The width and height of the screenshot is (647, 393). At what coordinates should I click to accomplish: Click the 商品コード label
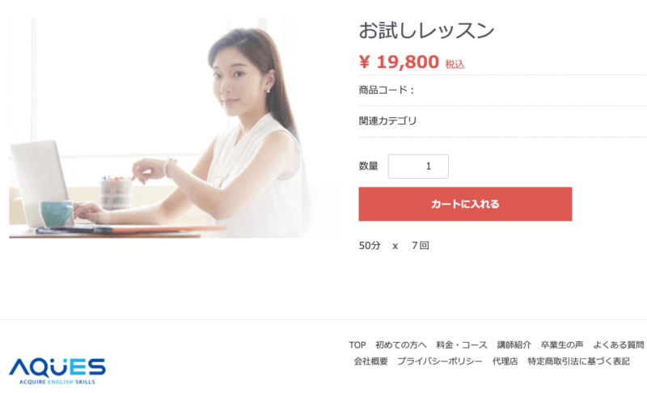pyautogui.click(x=387, y=90)
